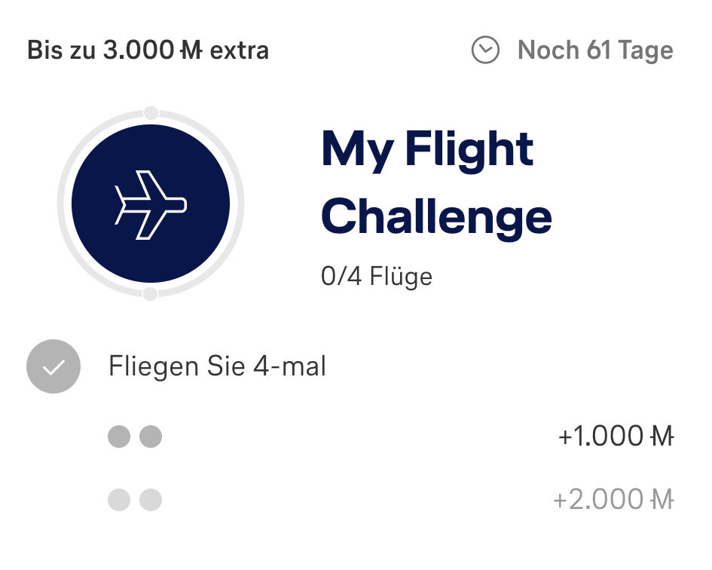Select "Bis zu 3.000" extra text

click(103, 51)
